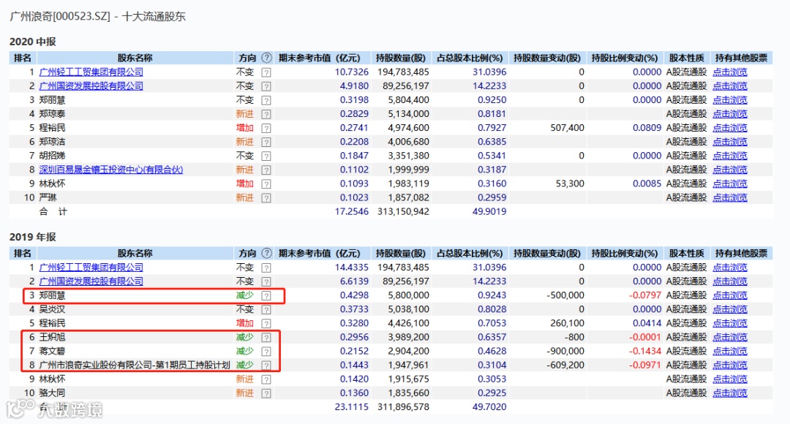Open 广州国资发展控股有限公司 link in 2020 table
Screen dimensions: 790x424
(91, 86)
